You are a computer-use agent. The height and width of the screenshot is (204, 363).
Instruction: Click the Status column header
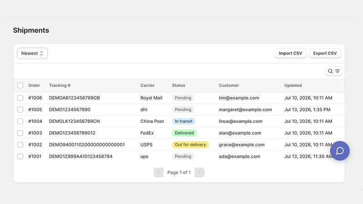(x=178, y=85)
